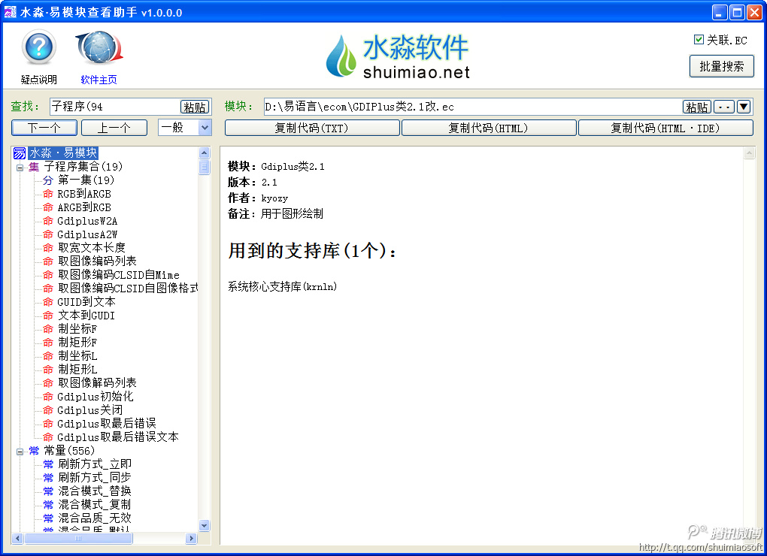Click the browse (..) button for module path
Viewport: 767px width, 556px height.
[x=724, y=107]
